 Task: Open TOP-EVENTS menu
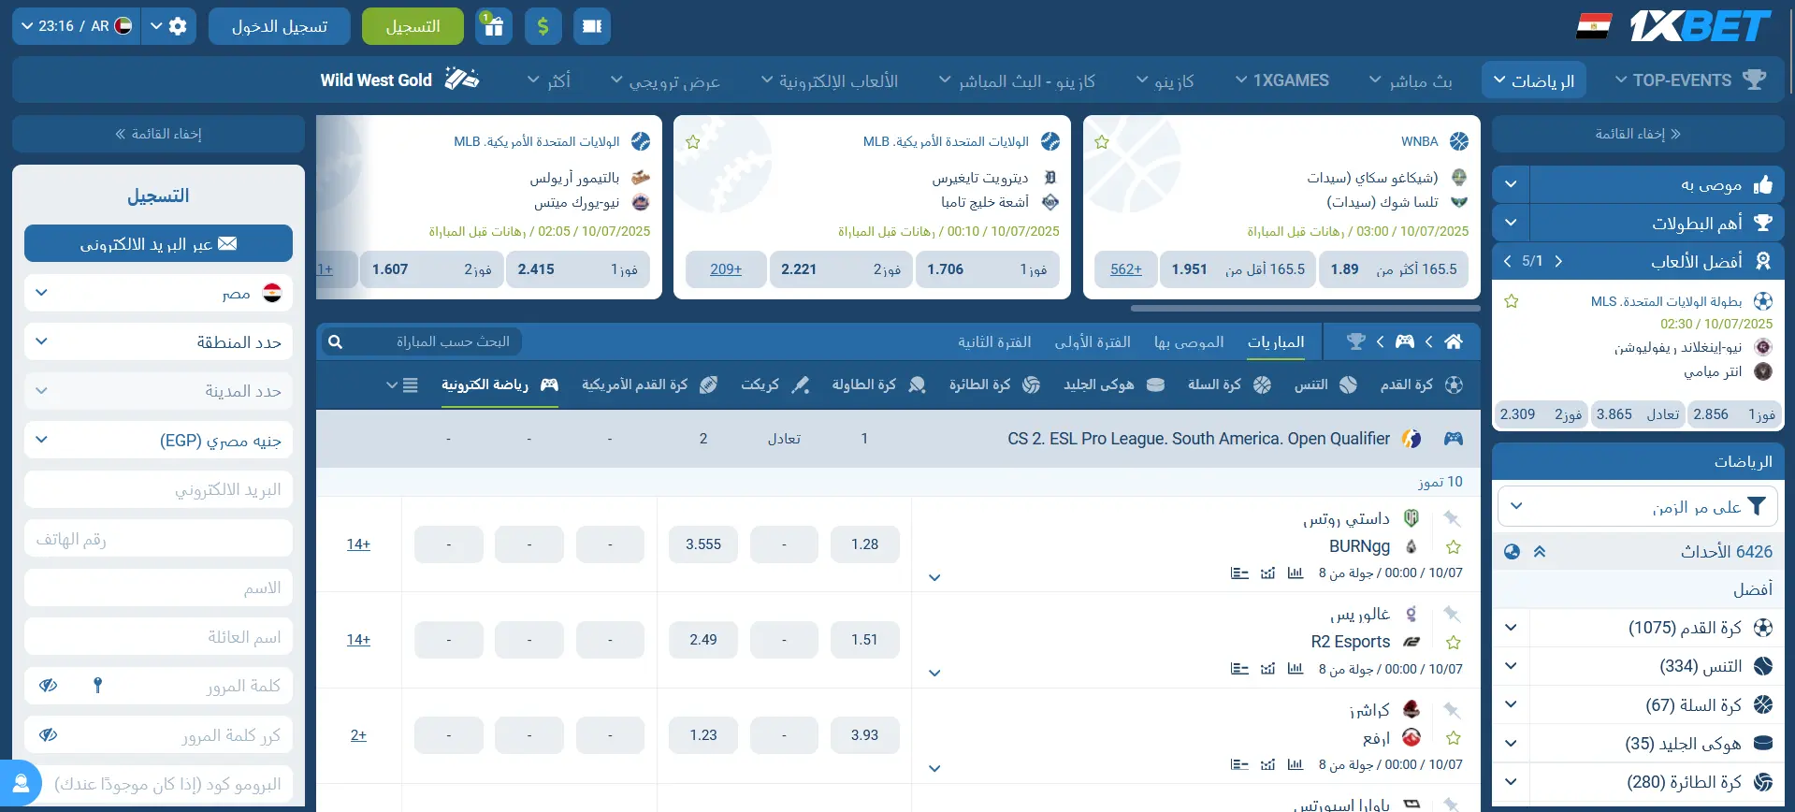point(1690,80)
